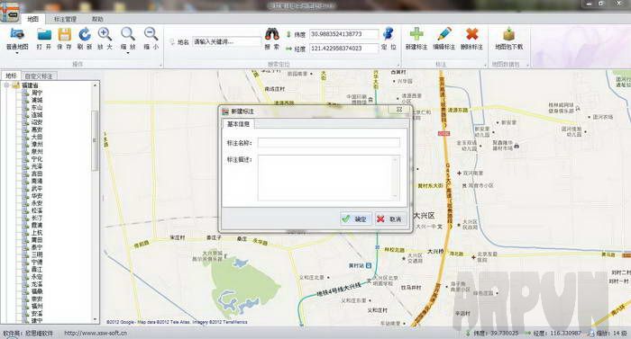The width and height of the screenshot is (631, 339).
Task: Cancel the dialog with 取消
Action: (390, 219)
